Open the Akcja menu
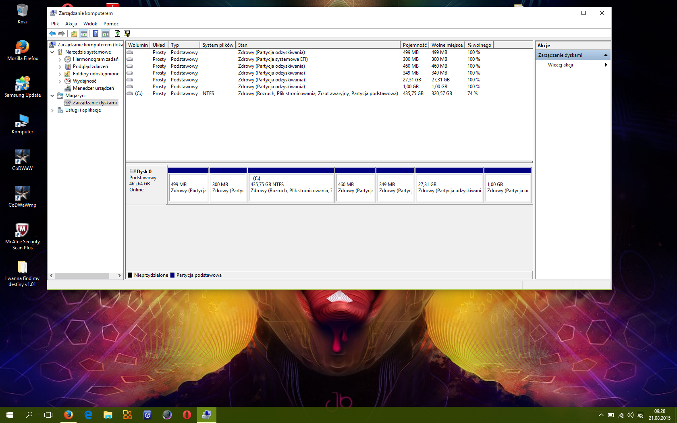 (x=71, y=24)
